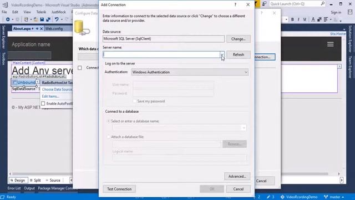Toggle the Connection string checkbox in Configure dialog
The width and height of the screenshot is (355, 200).
coord(80,68)
